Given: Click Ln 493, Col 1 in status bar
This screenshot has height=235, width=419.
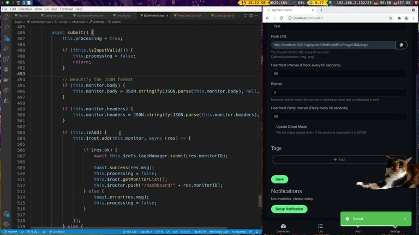Looking at the screenshot, I should point(130,232).
